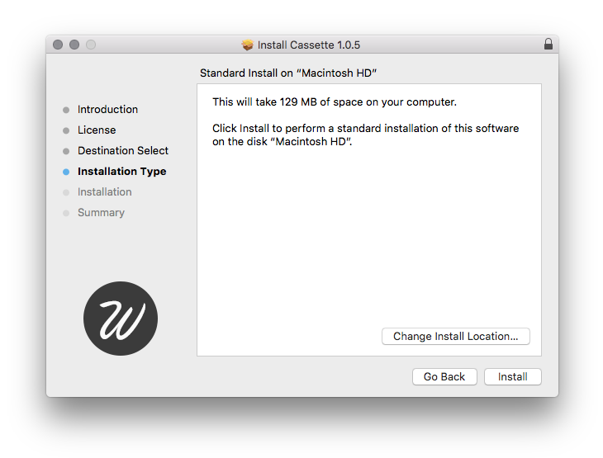Viewport: 603px width, 458px height.
Task: Click the "Install Cassette 1.0.5" window title
Action: pos(309,45)
